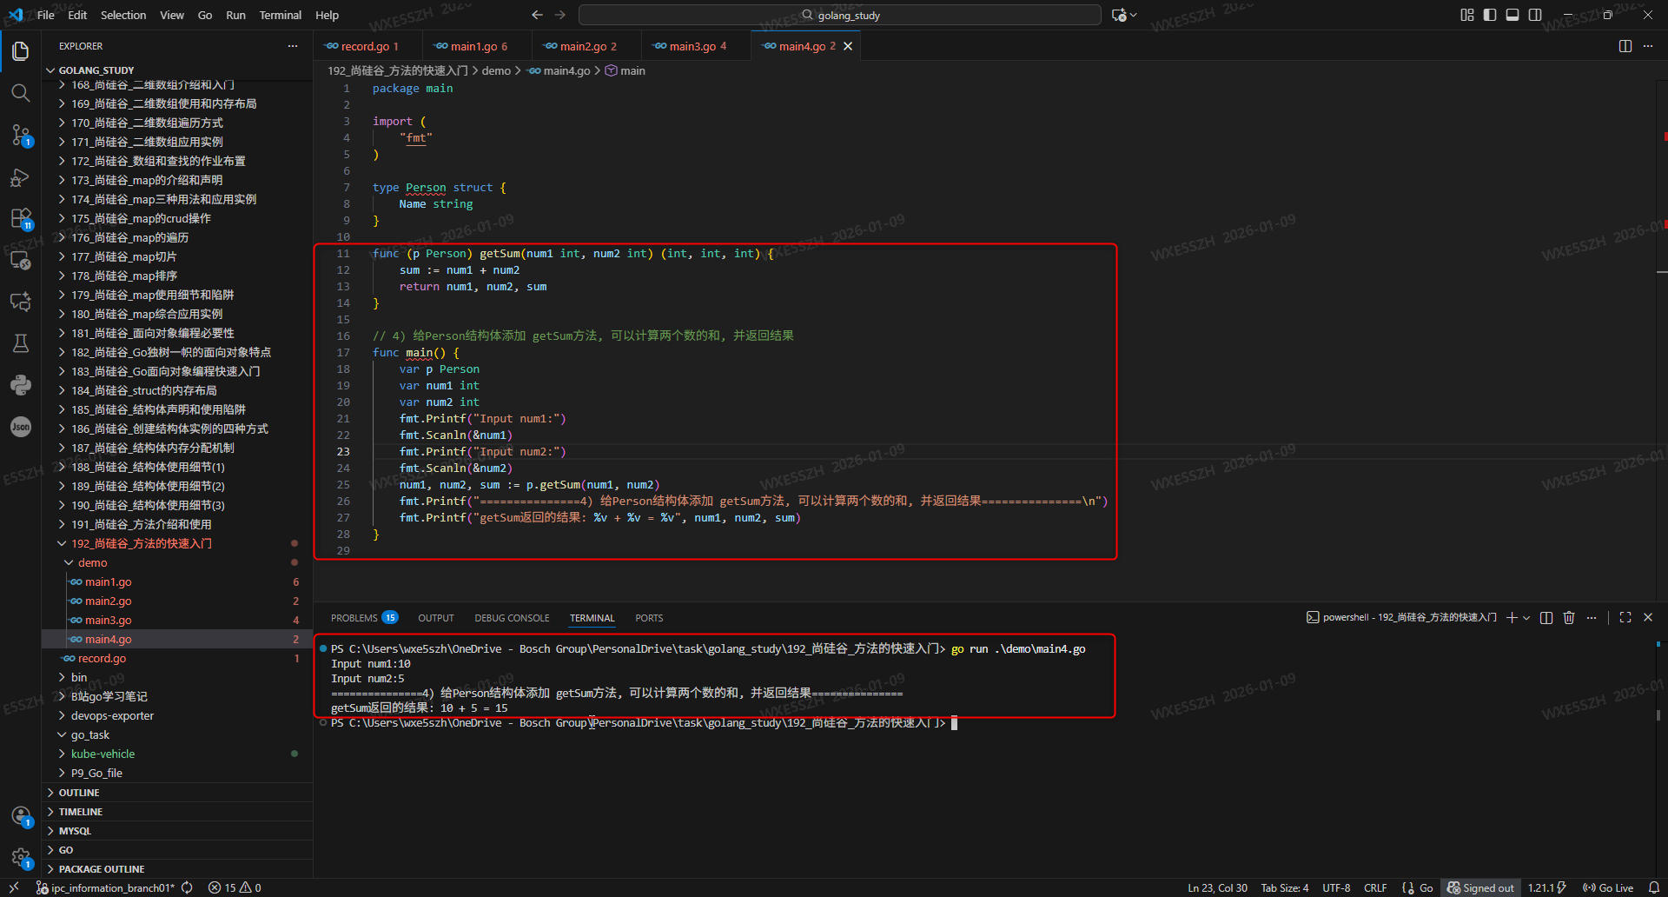Open the Terminal menu

(x=280, y=15)
